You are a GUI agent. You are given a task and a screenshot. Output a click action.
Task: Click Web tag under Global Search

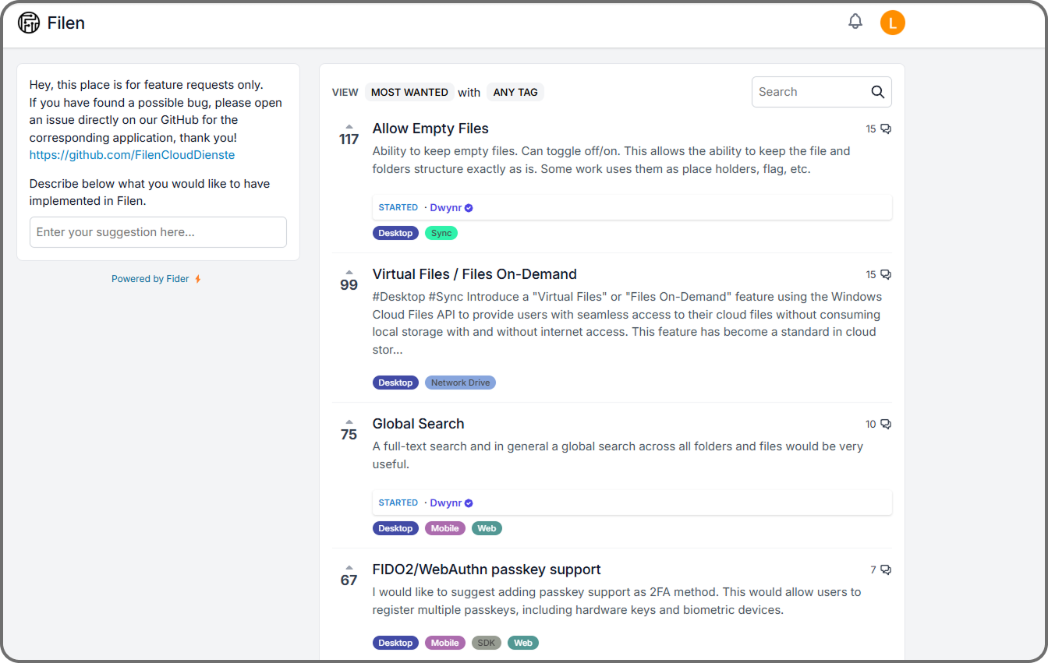[487, 528]
